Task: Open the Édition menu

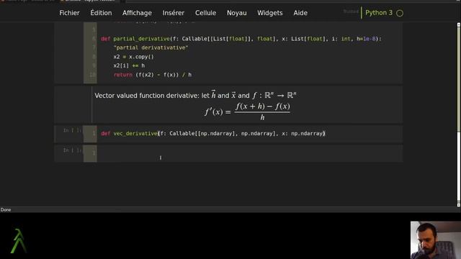Action: (101, 13)
